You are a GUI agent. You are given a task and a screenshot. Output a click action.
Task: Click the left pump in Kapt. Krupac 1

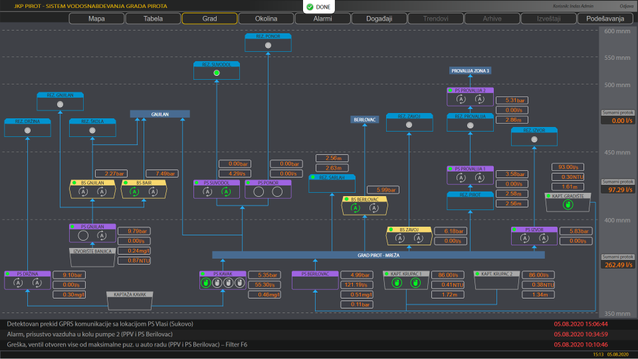click(397, 283)
